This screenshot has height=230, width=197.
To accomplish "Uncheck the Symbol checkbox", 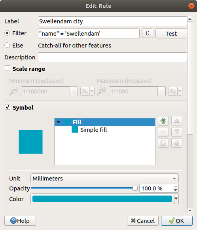I will click(x=8, y=107).
